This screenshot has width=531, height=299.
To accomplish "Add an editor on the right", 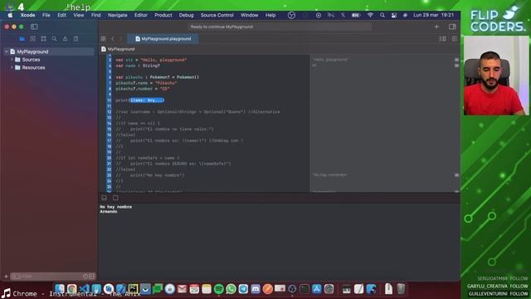I will 455,39.
